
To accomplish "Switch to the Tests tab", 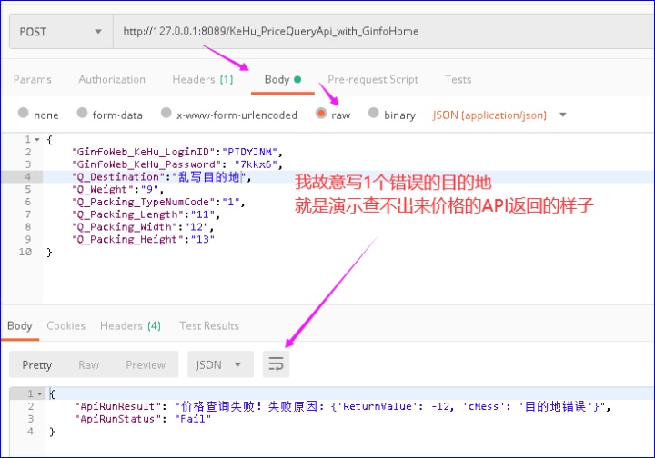I will coord(458,79).
